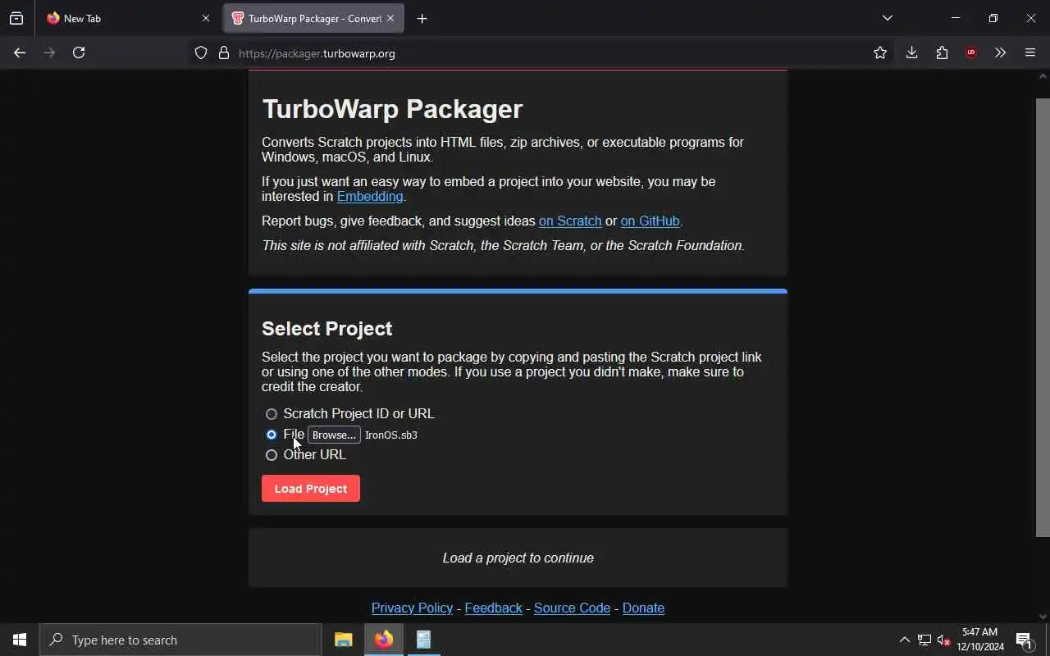Select Scratch Project ID or URL option
This screenshot has height=656, width=1050.
(x=272, y=414)
